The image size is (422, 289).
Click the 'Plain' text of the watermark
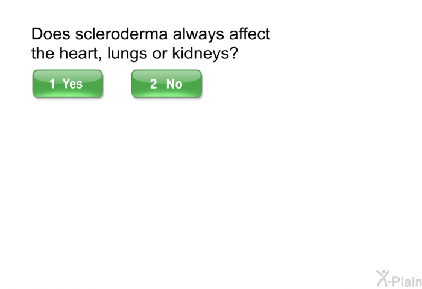click(x=407, y=281)
